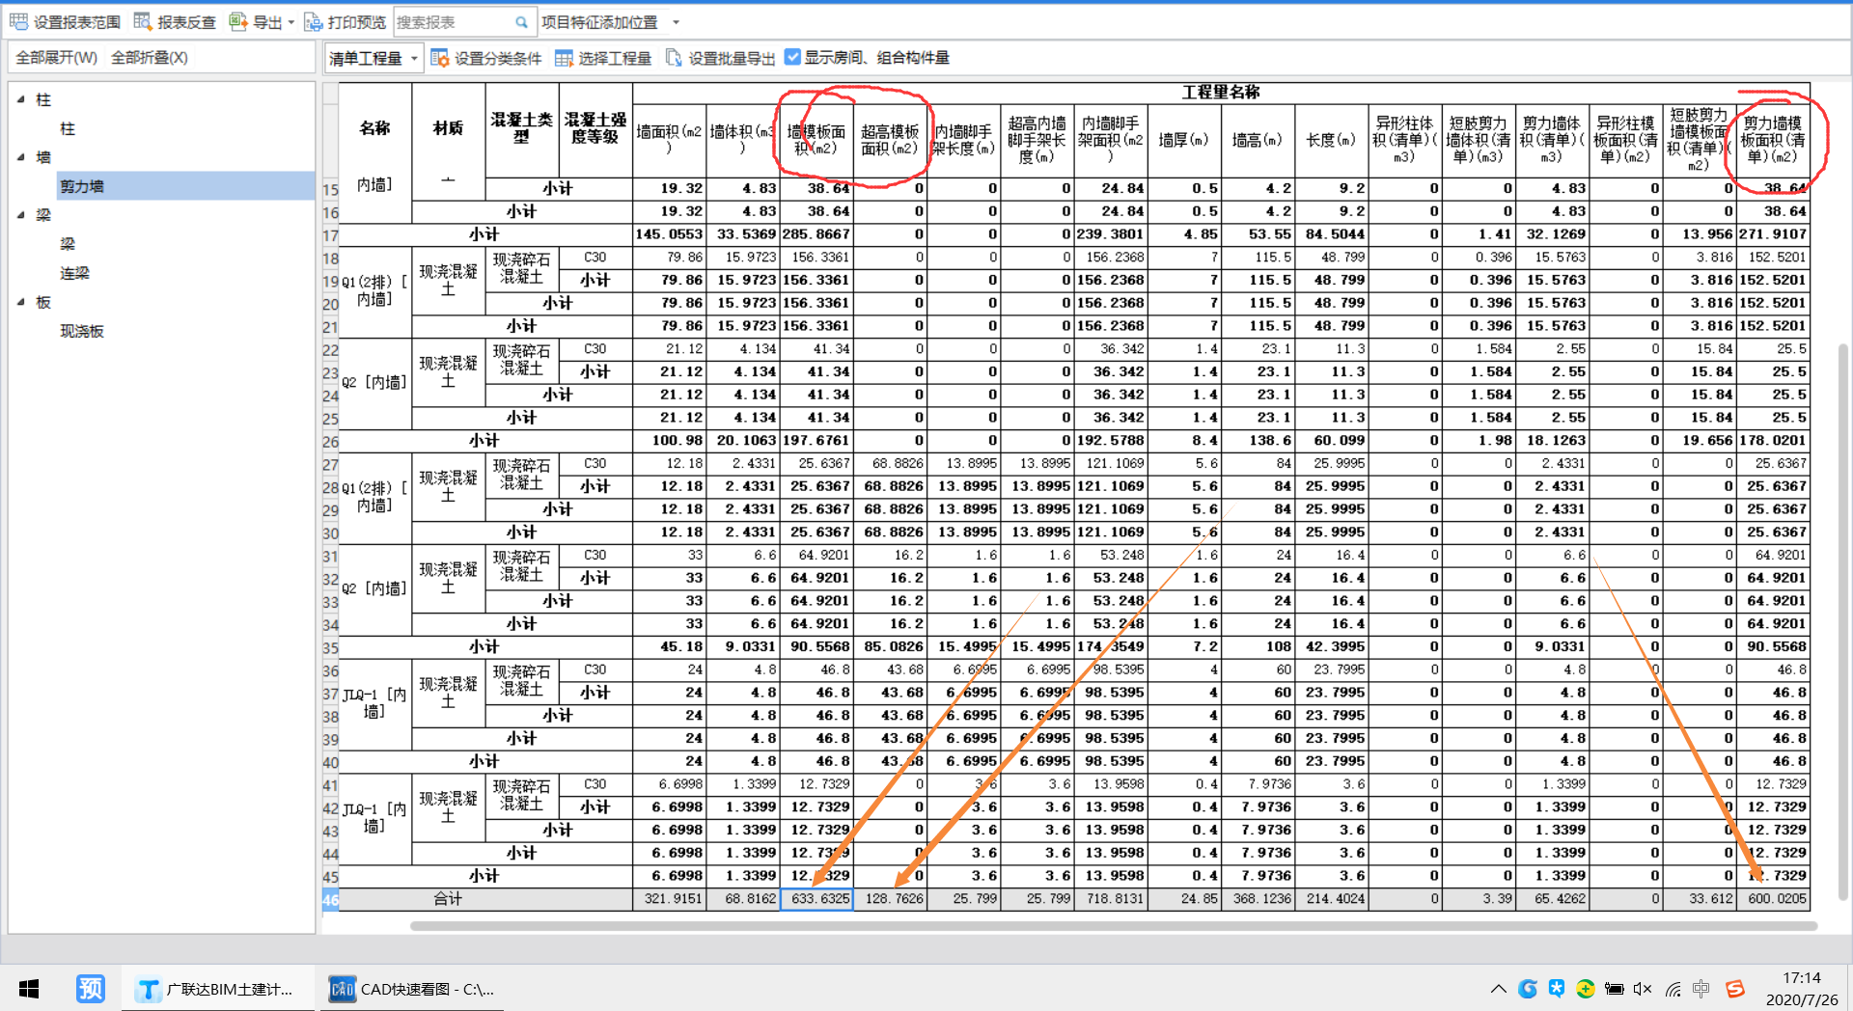This screenshot has height=1011, width=1853.
Task: Click the muted volume tray icon
Action: point(1643,989)
